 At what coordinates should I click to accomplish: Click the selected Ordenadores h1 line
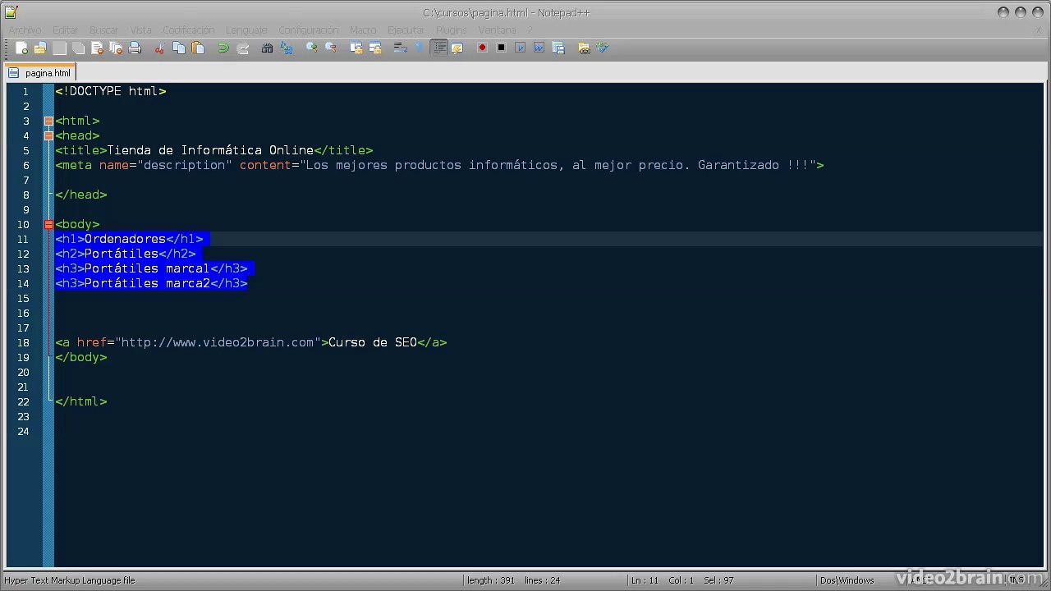pos(129,239)
